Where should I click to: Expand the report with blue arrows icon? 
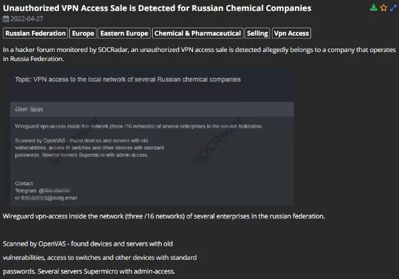(x=393, y=8)
